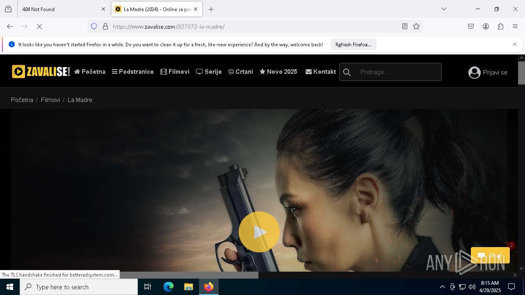Open the Crtani section
525x295 pixels.
point(241,72)
